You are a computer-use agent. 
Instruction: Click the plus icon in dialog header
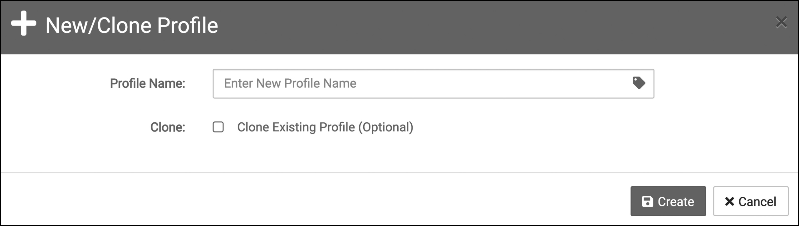click(x=24, y=23)
